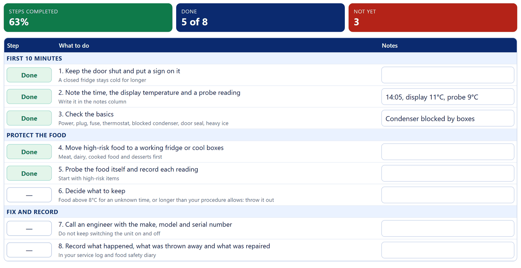Screen dimensions: 521x268
Task: Toggle Done status for step 2
Action: click(29, 97)
